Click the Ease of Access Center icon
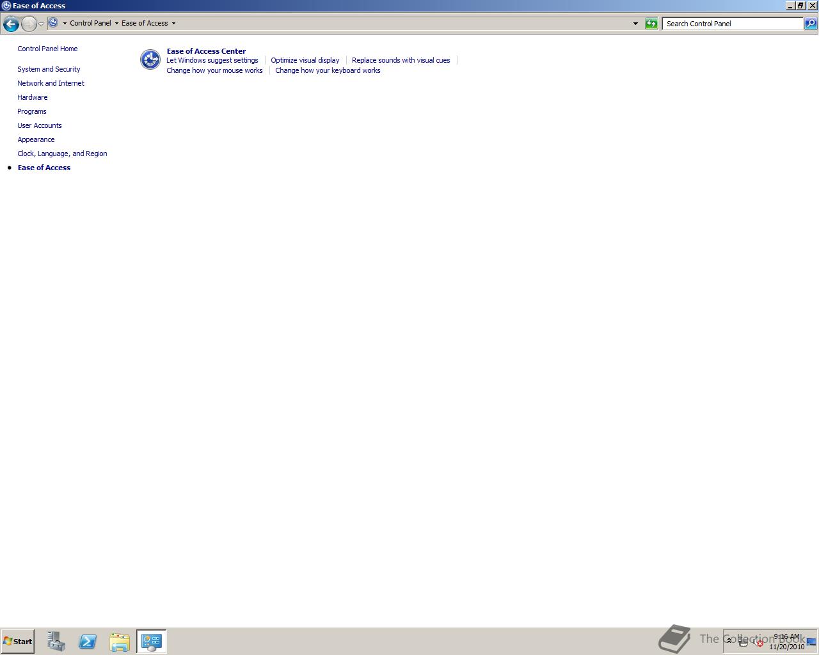 pos(150,59)
